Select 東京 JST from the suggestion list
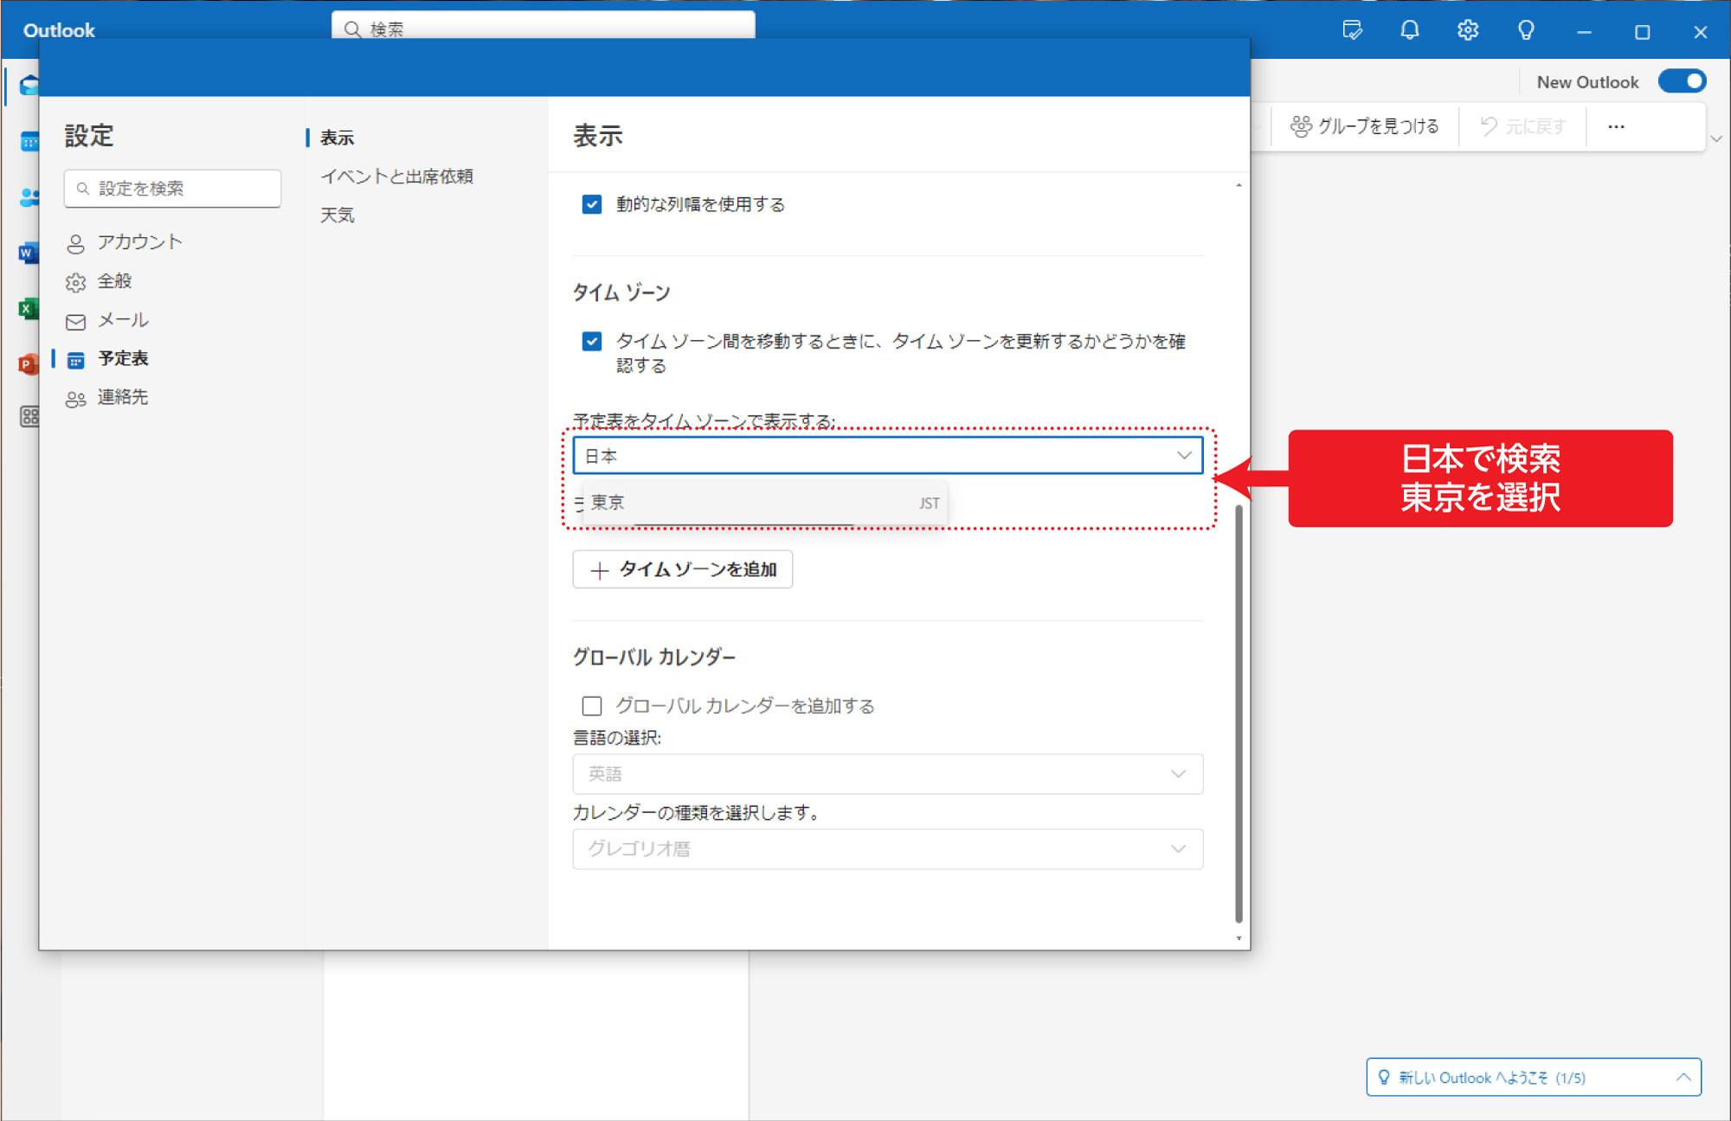1731x1121 pixels. 762,503
